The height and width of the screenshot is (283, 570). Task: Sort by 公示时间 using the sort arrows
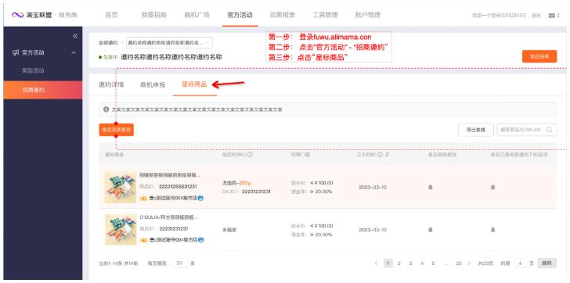pyautogui.click(x=387, y=155)
